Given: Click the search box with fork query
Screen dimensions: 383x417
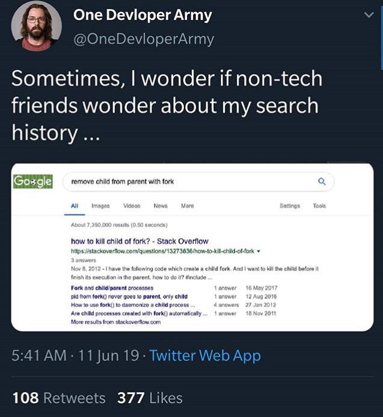Looking at the screenshot, I should click(x=192, y=181).
